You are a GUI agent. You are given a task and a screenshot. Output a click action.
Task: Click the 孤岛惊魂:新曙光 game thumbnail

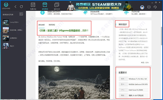coord(6,30)
